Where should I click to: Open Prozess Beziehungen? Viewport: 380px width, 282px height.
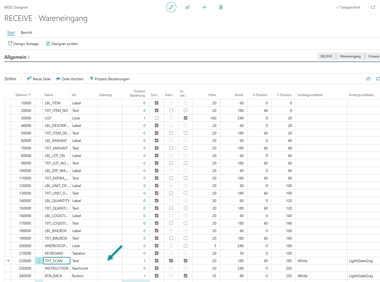click(x=109, y=79)
